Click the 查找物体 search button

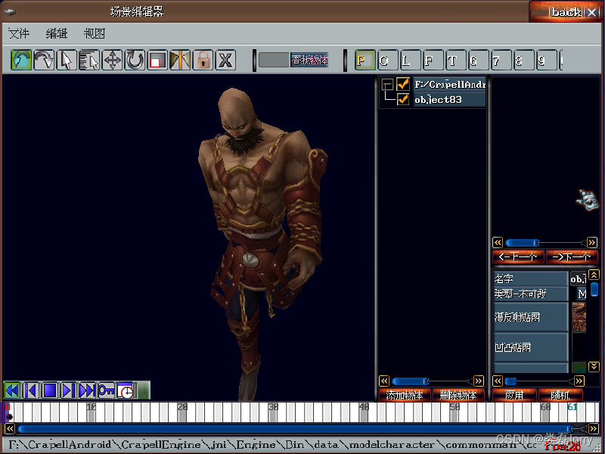pos(309,61)
